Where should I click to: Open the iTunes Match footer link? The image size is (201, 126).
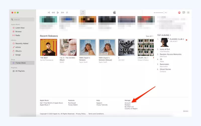[73, 105]
